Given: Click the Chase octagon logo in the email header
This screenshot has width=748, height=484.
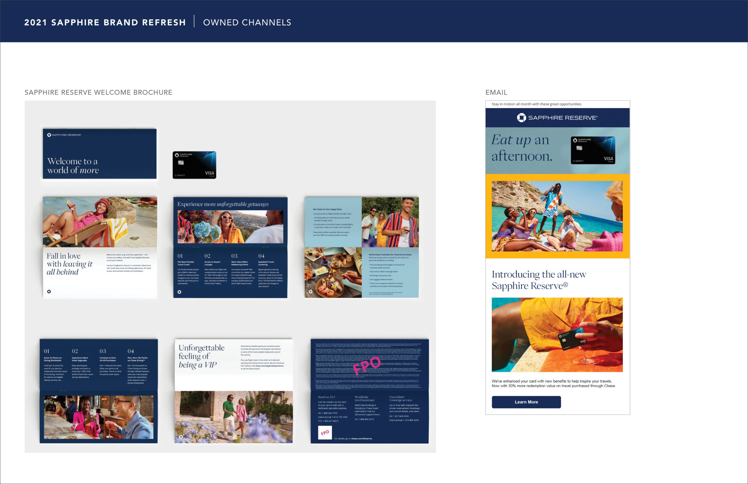Looking at the screenshot, I should coord(521,117).
